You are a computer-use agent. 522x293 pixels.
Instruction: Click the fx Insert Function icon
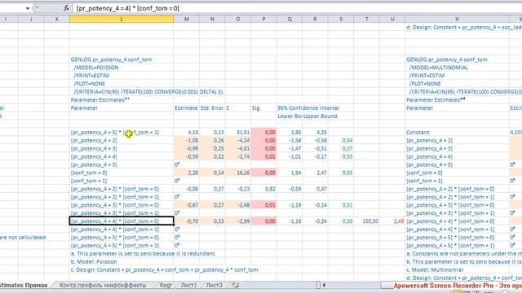coord(67,8)
